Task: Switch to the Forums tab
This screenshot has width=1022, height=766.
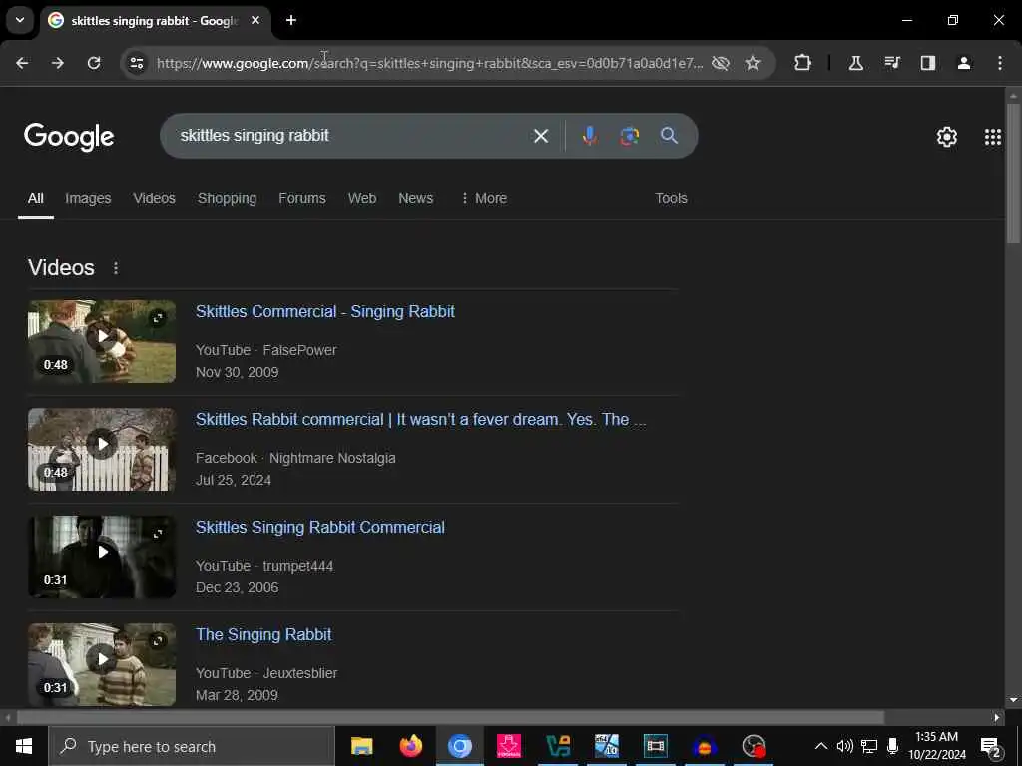Action: click(302, 198)
